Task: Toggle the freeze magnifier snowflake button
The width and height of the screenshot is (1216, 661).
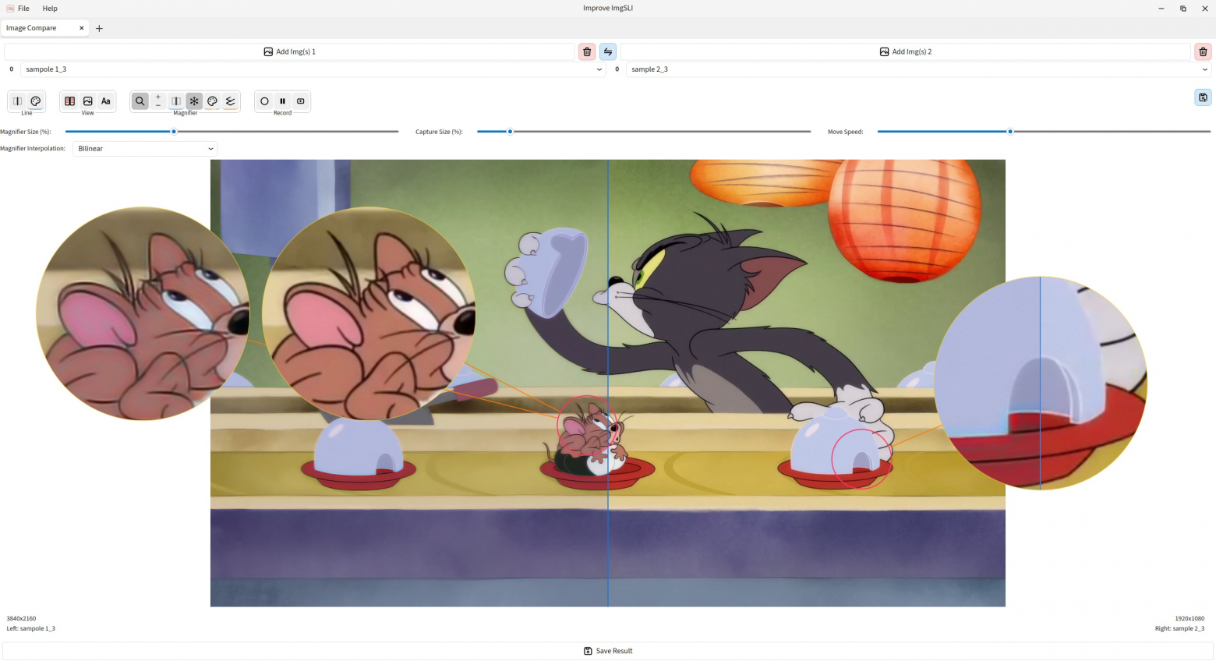Action: 194,101
